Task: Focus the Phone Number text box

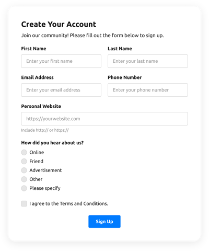Action: tap(148, 90)
